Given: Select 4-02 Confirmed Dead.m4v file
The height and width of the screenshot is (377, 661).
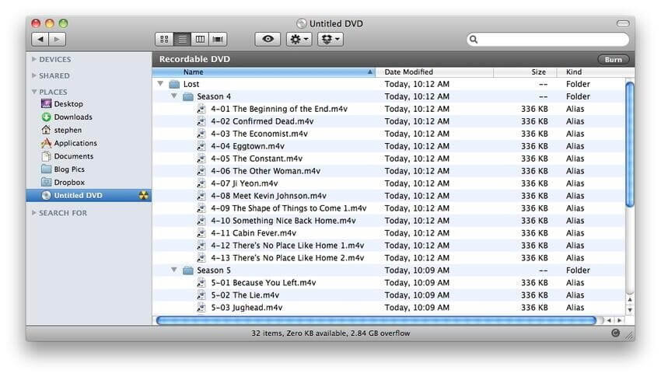Looking at the screenshot, I should [x=262, y=121].
